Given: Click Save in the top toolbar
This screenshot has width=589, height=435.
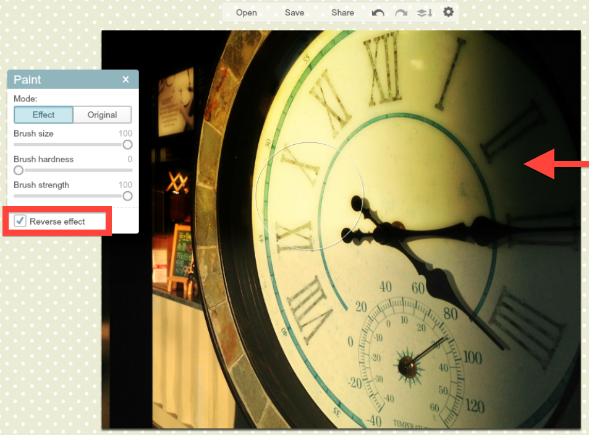Looking at the screenshot, I should point(294,13).
